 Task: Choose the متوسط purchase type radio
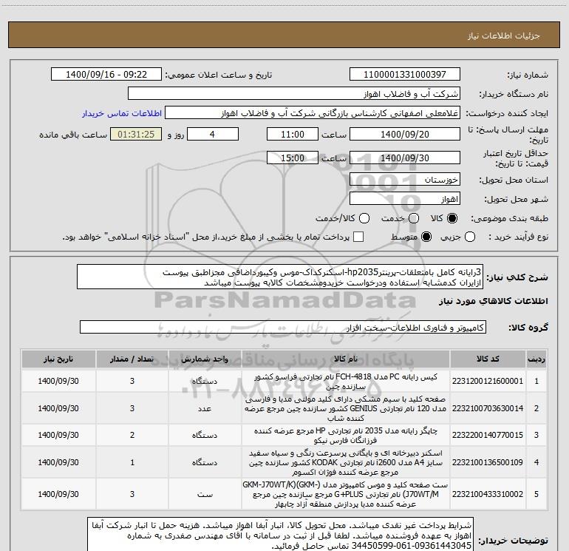(x=426, y=237)
